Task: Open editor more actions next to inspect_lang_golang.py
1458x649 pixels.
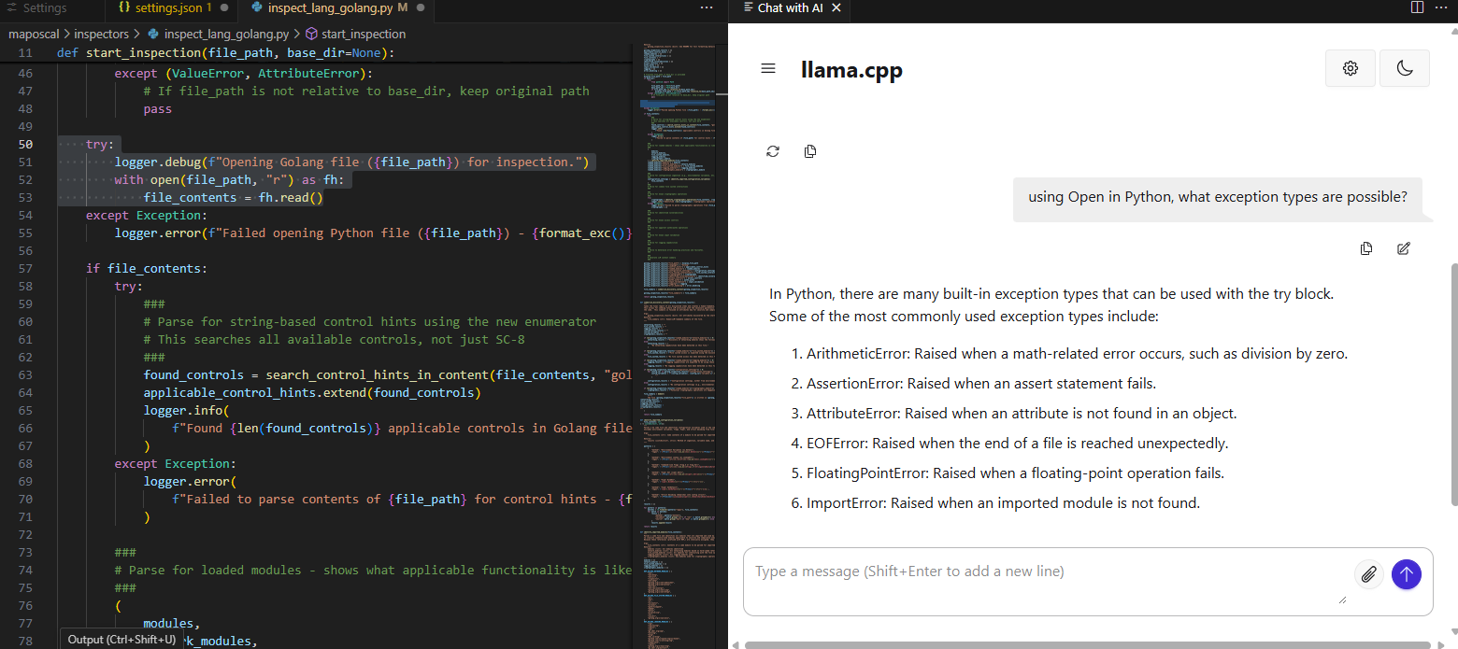Action: coord(707,7)
